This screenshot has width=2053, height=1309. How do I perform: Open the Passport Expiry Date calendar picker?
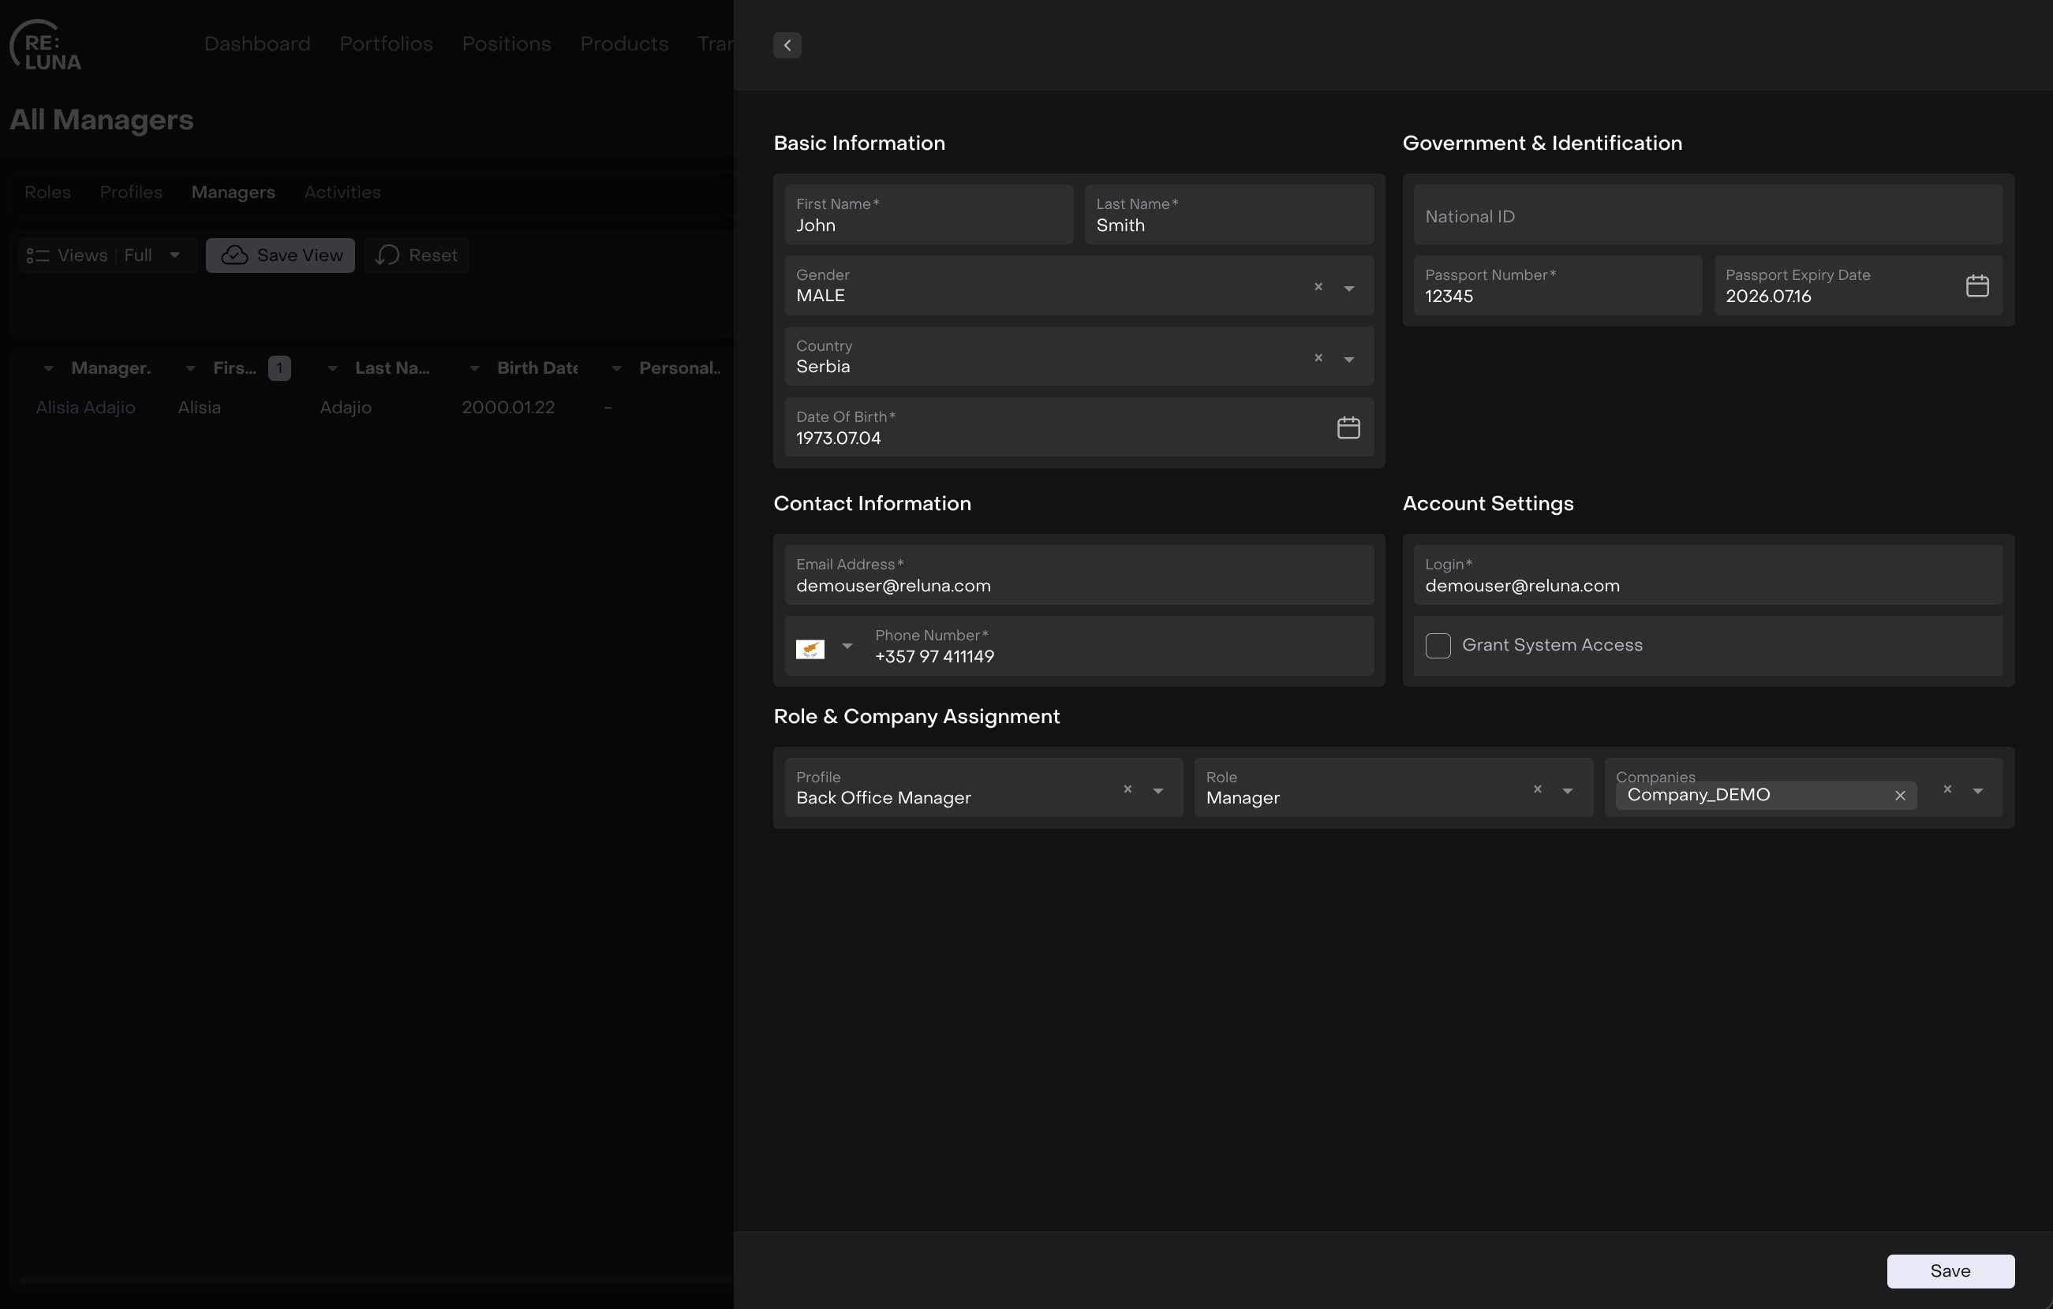tap(1977, 286)
